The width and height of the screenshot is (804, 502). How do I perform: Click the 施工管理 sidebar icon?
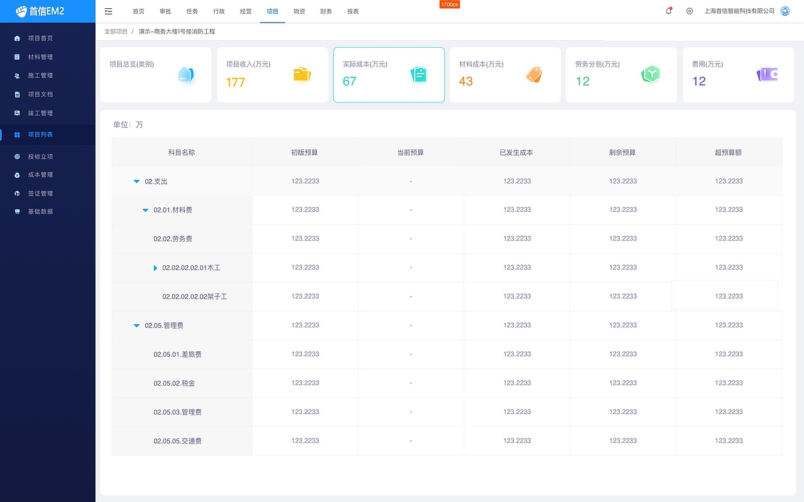17,76
